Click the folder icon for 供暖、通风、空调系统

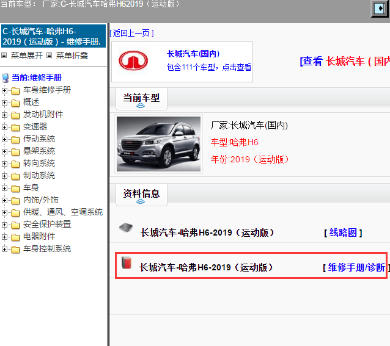point(15,213)
